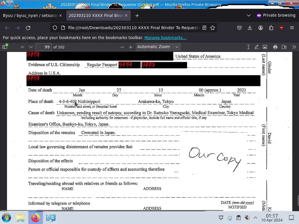Go forward to next page
This screenshot has height=224, width=299.
pyautogui.click(x=18, y=28)
